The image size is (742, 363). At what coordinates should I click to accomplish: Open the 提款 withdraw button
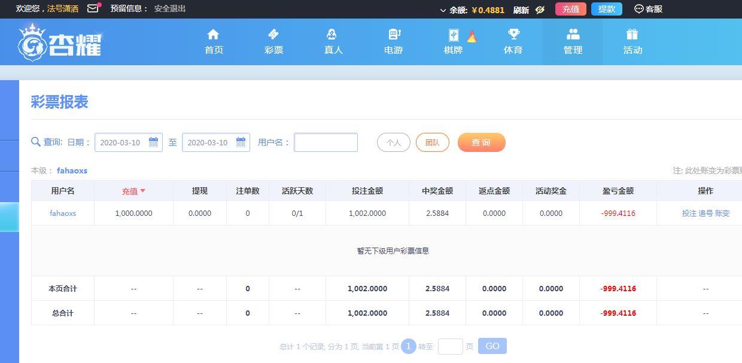coord(606,9)
